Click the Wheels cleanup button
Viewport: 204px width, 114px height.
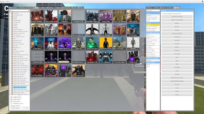pyautogui.click(x=177, y=95)
